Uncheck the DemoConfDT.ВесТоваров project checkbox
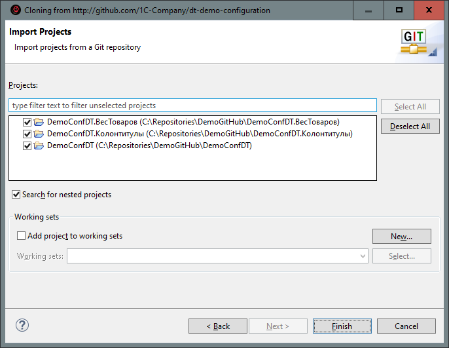 point(27,122)
